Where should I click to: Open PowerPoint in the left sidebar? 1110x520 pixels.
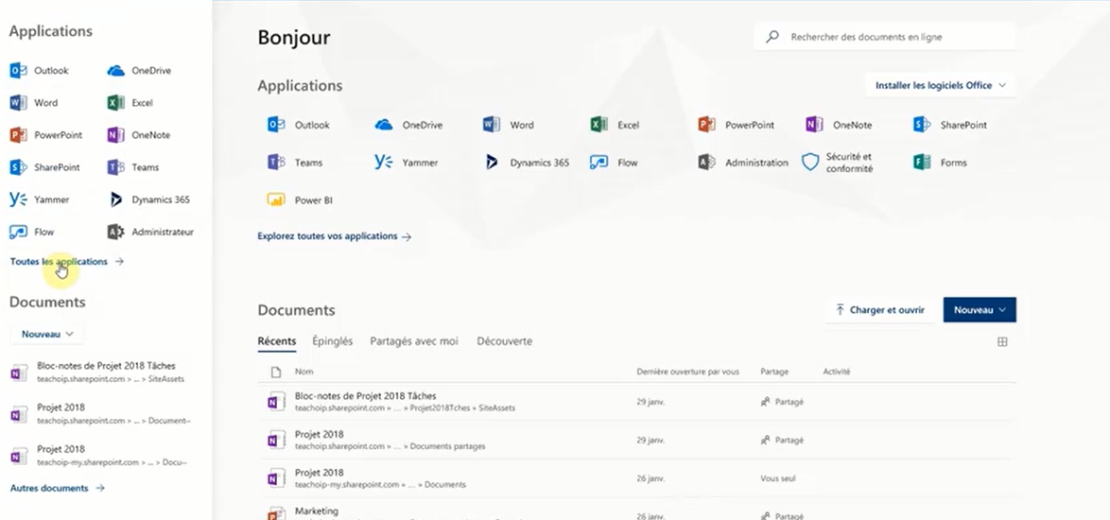pyautogui.click(x=46, y=135)
